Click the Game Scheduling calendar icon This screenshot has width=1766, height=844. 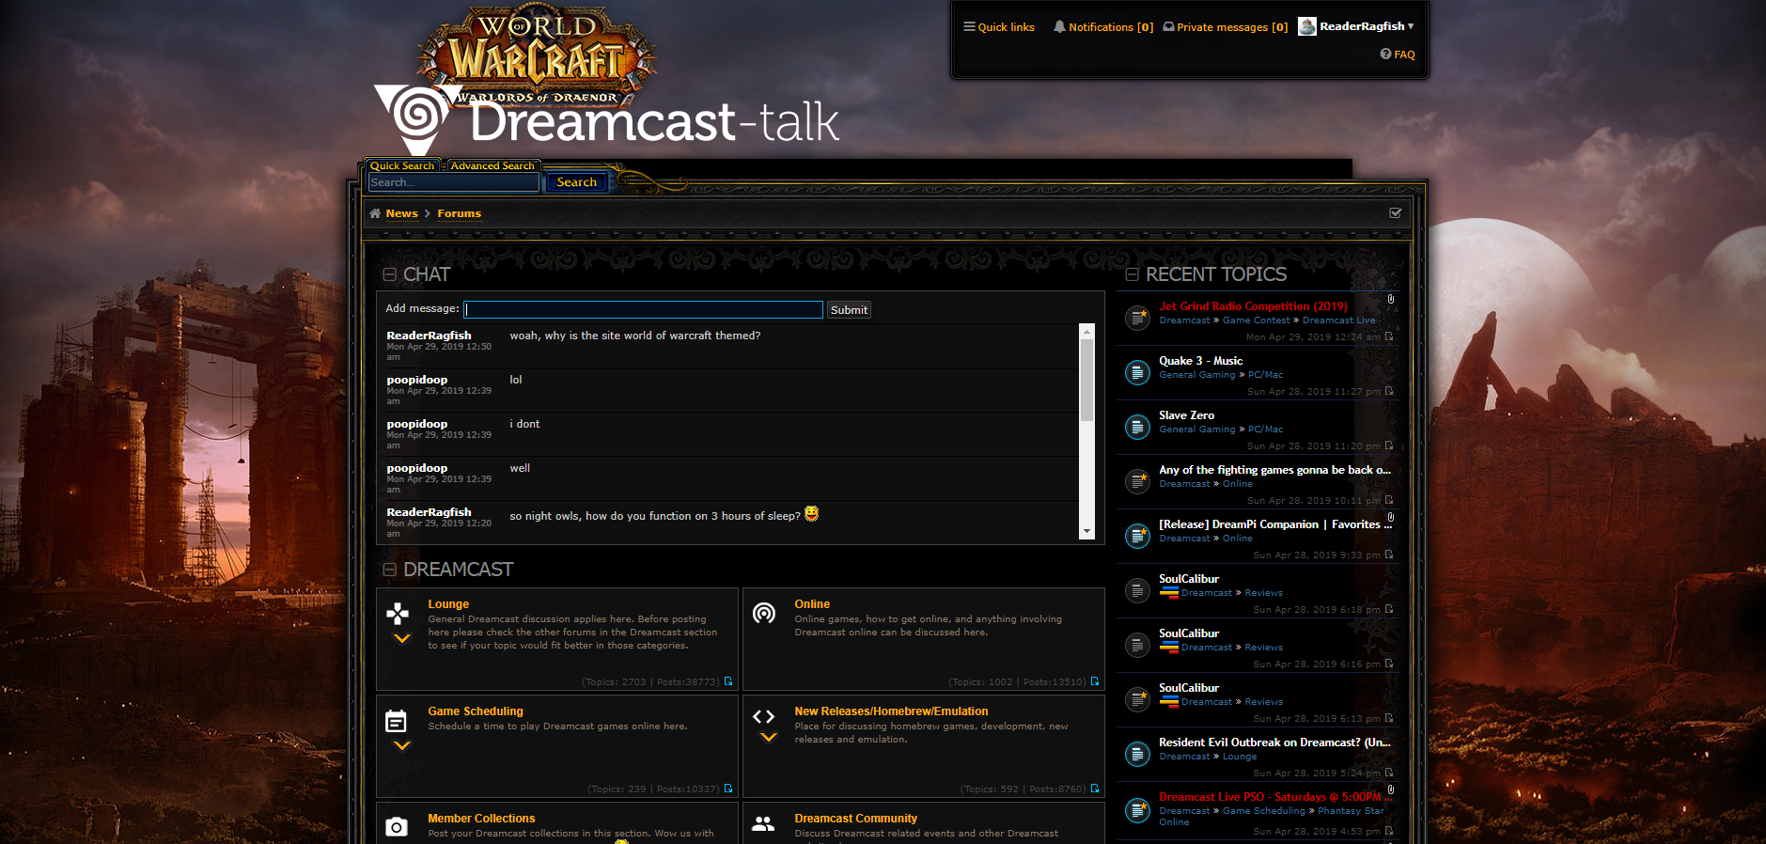(397, 721)
